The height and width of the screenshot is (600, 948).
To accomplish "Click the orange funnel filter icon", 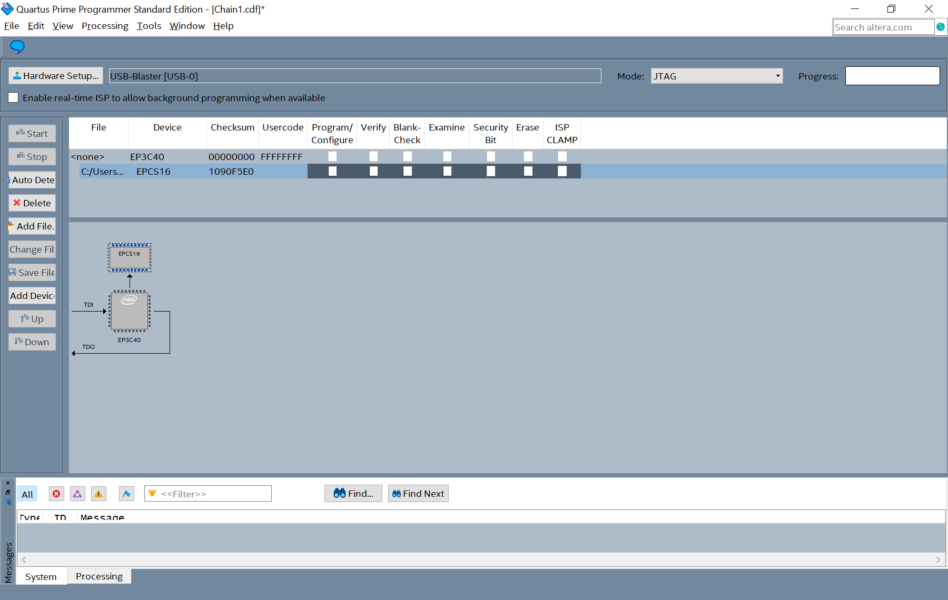I will click(152, 494).
